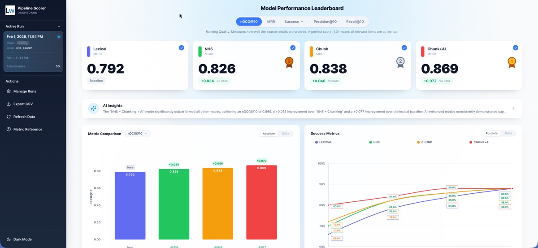Click the Metric Reference help icon
This screenshot has height=248, width=538.
coord(9,129)
